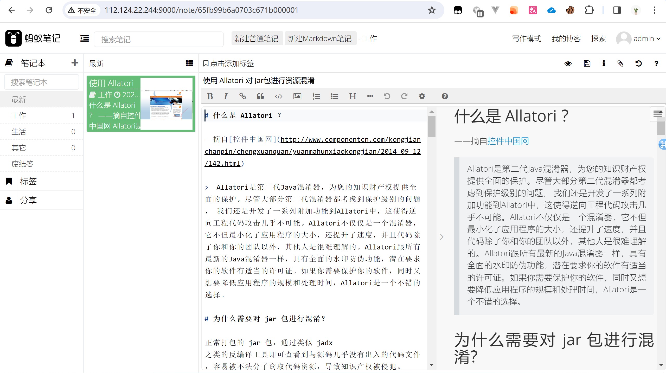The image size is (666, 373).
Task: Click the person icon beside 分享
Action: 9,200
